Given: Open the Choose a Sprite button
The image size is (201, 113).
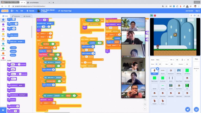Looking at the screenshot, I should 188,109.
